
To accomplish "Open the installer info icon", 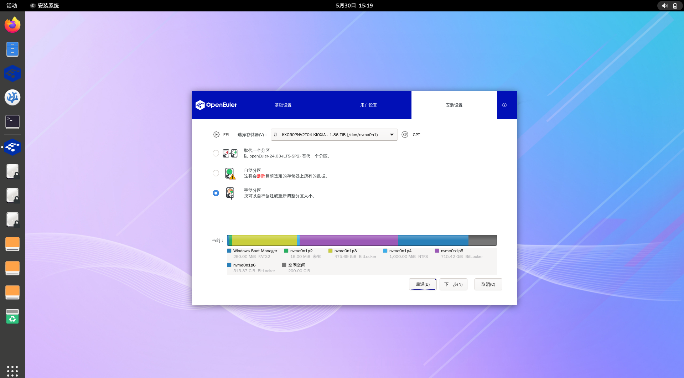I will 504,105.
